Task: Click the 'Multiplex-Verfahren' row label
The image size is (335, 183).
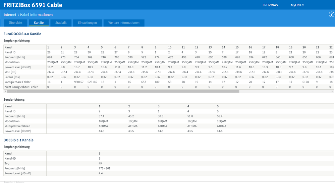Action: pyautogui.click(x=17, y=126)
